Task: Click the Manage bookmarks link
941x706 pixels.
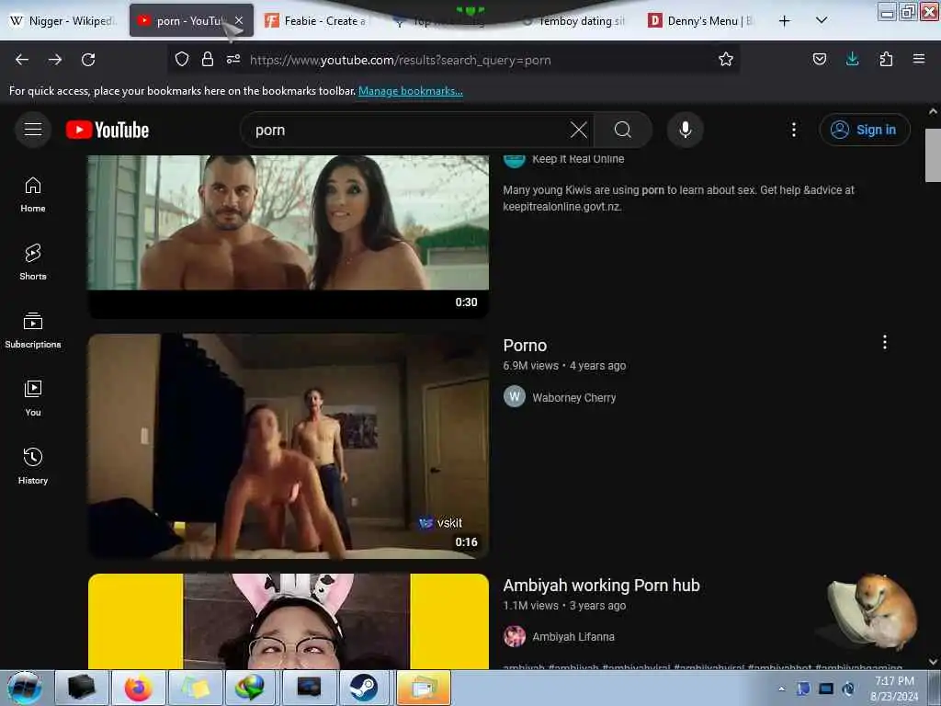Action: point(411,91)
